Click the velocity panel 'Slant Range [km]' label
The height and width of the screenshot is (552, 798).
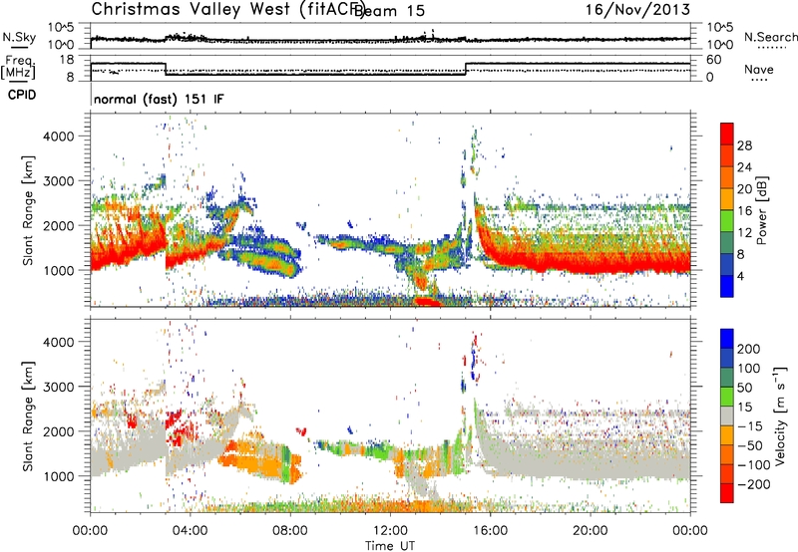click(x=28, y=415)
